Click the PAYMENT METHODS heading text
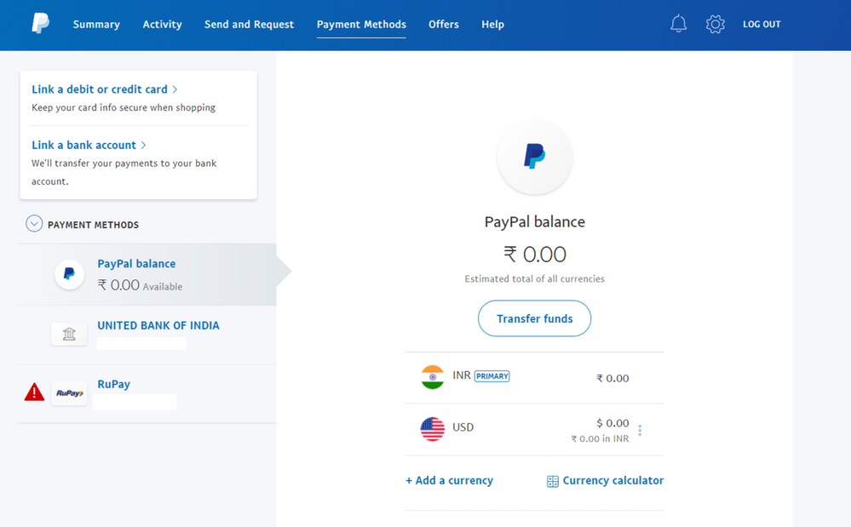The width and height of the screenshot is (851, 527). pyautogui.click(x=94, y=225)
